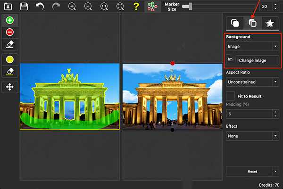Undo the last action
The height and width of the screenshot is (189, 283).
coord(40,7)
